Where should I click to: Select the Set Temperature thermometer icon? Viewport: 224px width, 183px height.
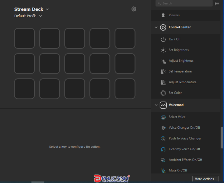[163, 71]
